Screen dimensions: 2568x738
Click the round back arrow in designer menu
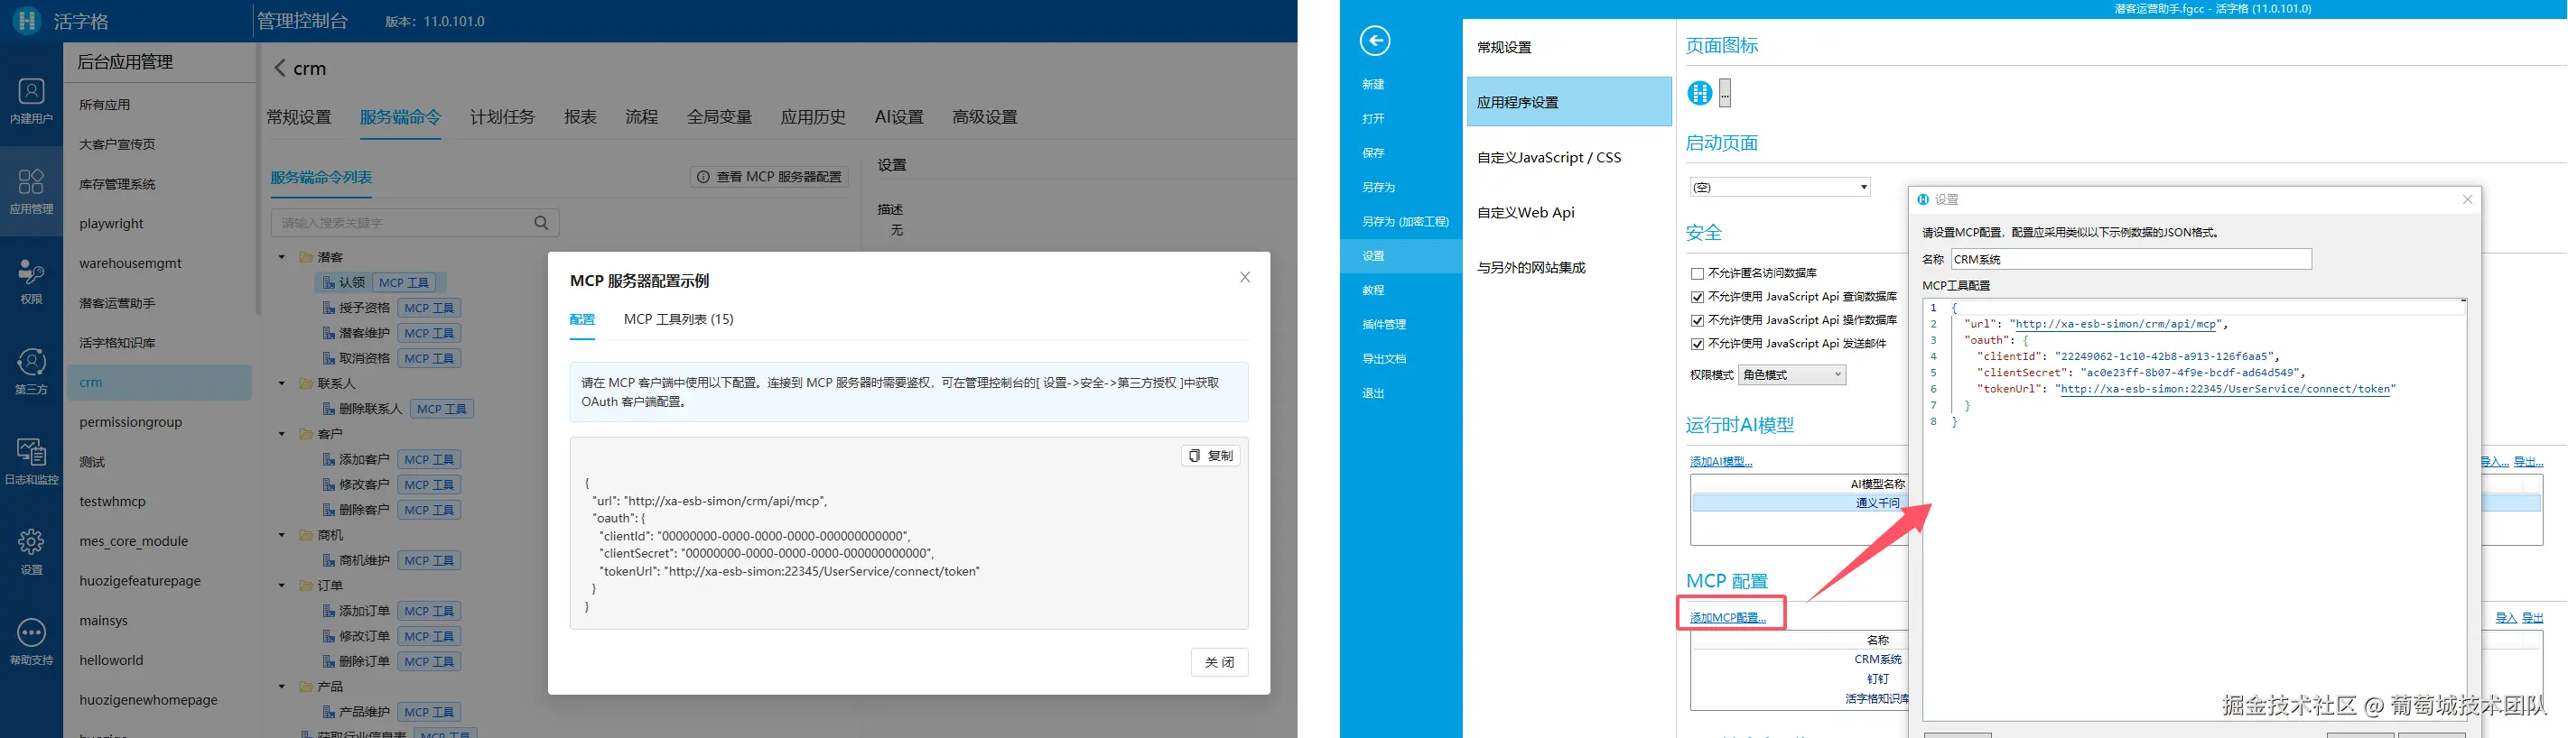1374,41
